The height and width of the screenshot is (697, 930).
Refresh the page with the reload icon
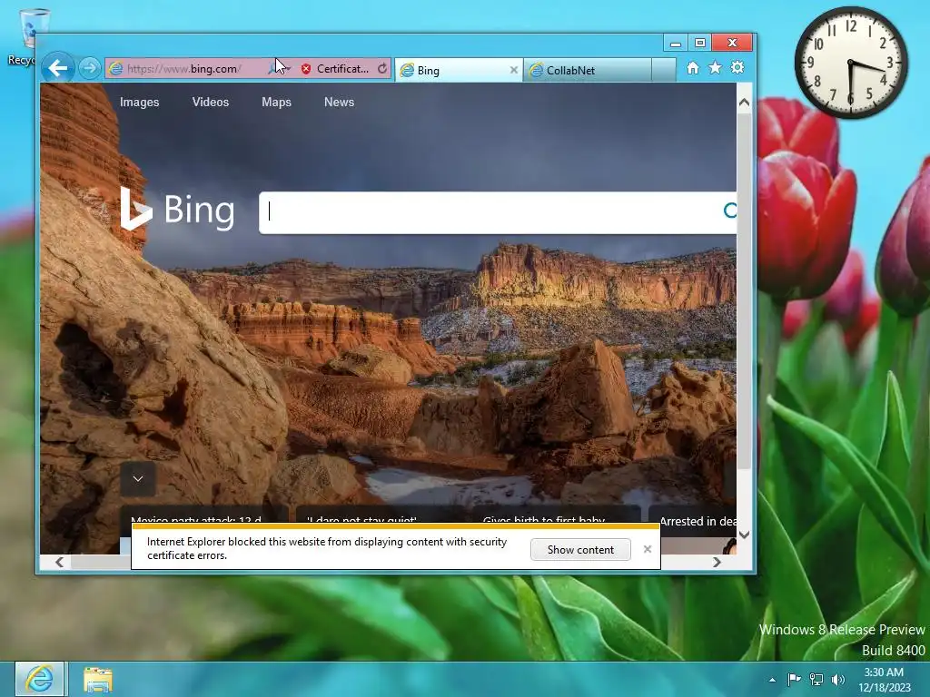(x=382, y=69)
